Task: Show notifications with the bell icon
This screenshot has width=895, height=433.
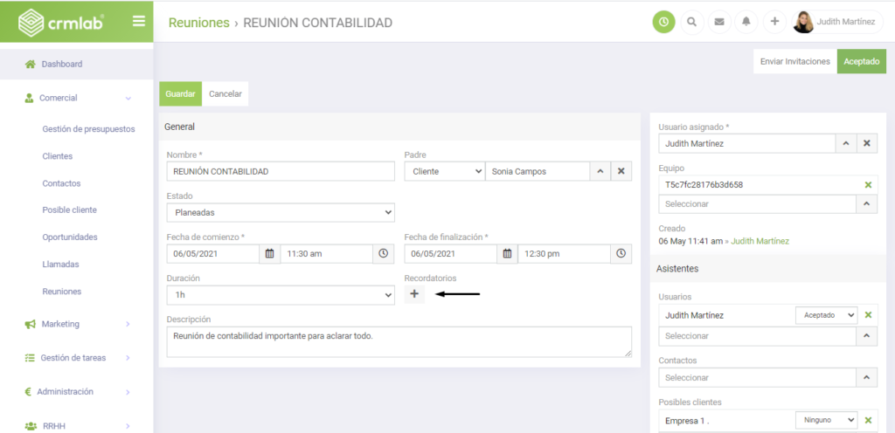Action: [747, 22]
